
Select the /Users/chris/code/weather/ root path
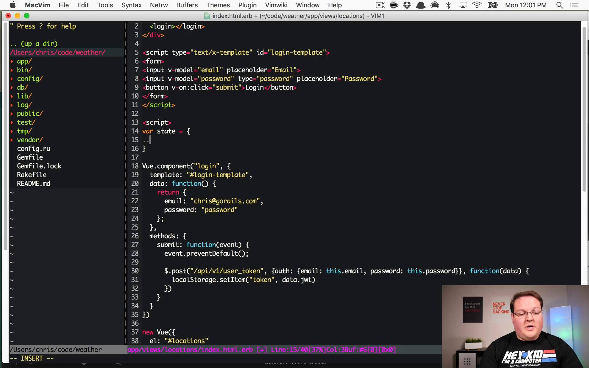58,52
